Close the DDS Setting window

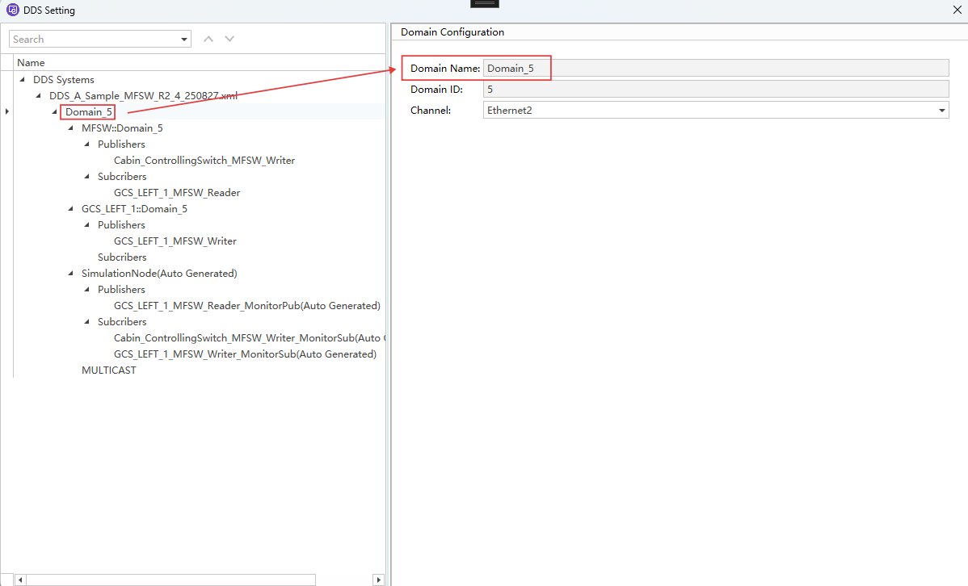click(957, 10)
